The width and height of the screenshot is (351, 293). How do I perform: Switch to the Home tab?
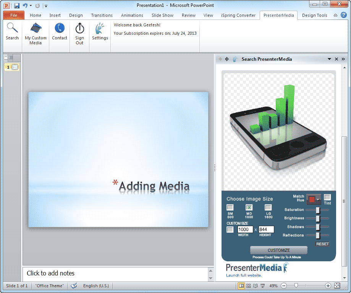point(36,15)
